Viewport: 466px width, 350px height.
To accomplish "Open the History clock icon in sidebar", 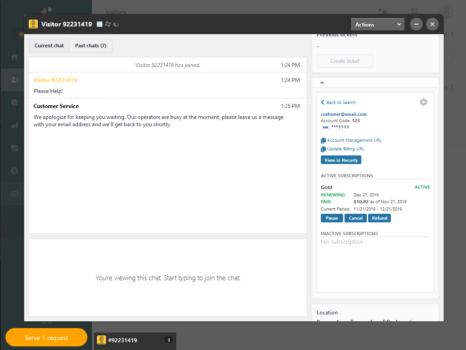I will tap(15, 103).
